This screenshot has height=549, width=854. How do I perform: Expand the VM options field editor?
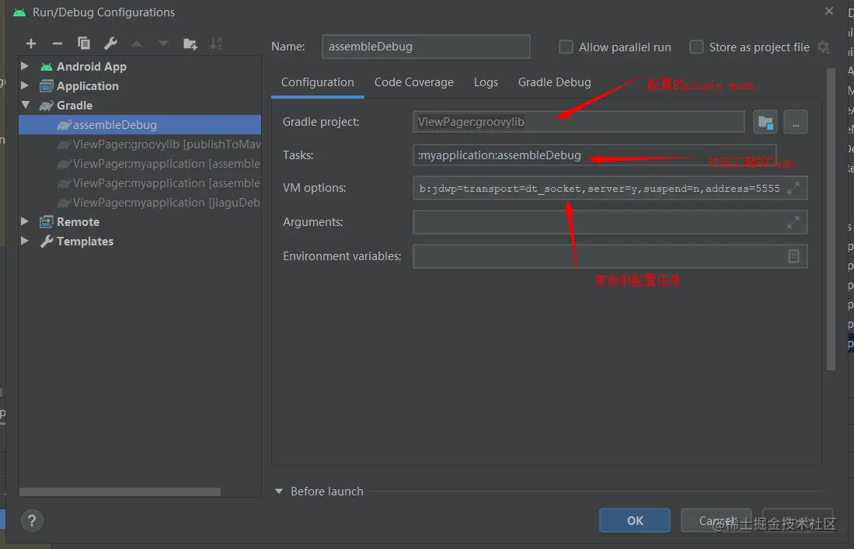pyautogui.click(x=793, y=188)
